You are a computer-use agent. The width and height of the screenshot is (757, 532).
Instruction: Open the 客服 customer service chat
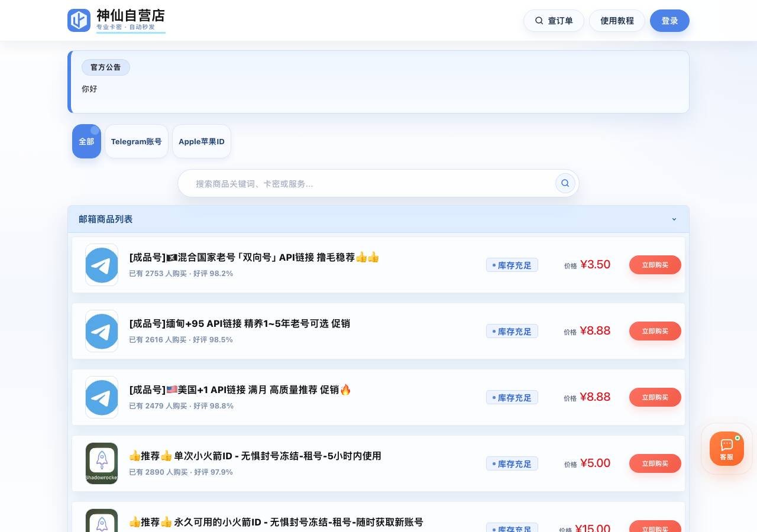[727, 449]
